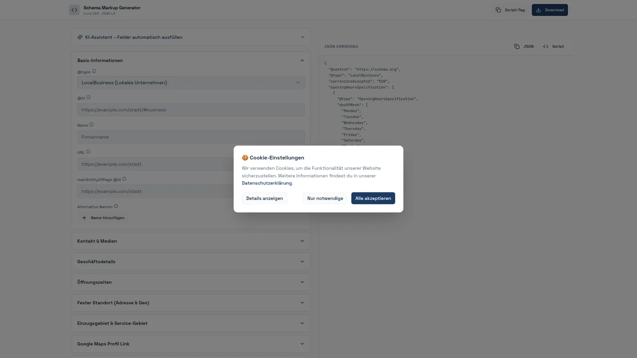Expand the Kontakt & Medien section
Viewport: 637px width, 358px height.
(x=191, y=241)
